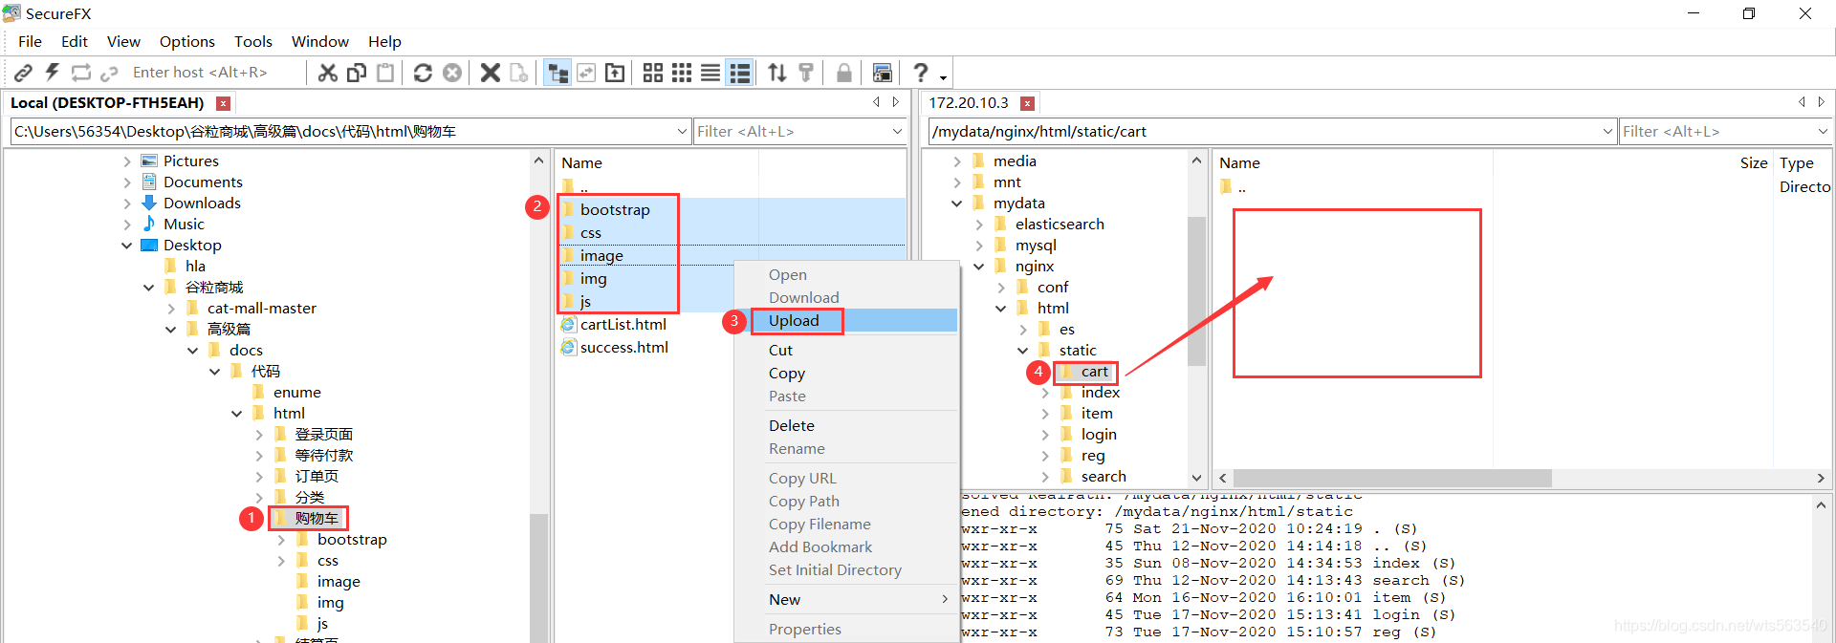Expand the cat-mall-master folder node

pos(171,309)
